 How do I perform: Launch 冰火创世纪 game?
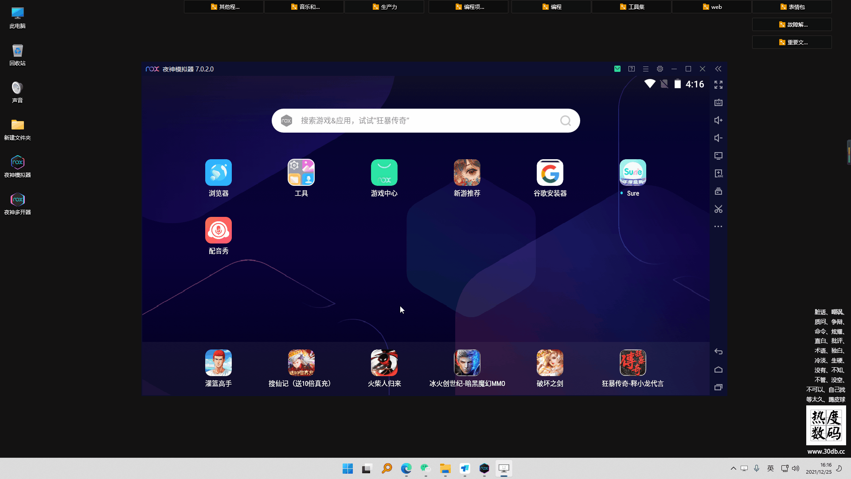coord(467,363)
